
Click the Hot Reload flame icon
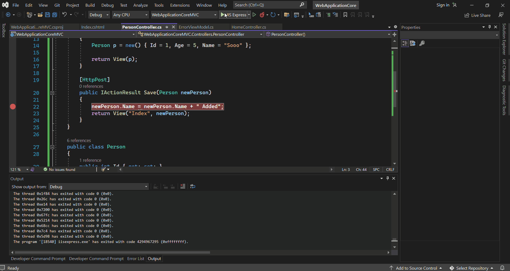coord(262,15)
